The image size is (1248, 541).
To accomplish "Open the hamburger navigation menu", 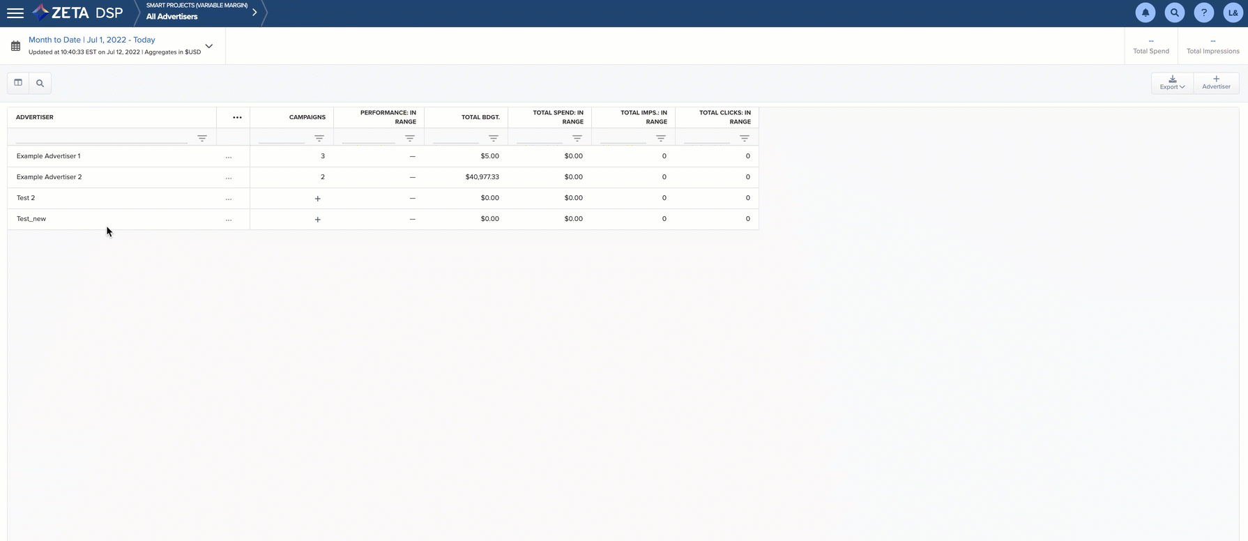I will [x=15, y=13].
